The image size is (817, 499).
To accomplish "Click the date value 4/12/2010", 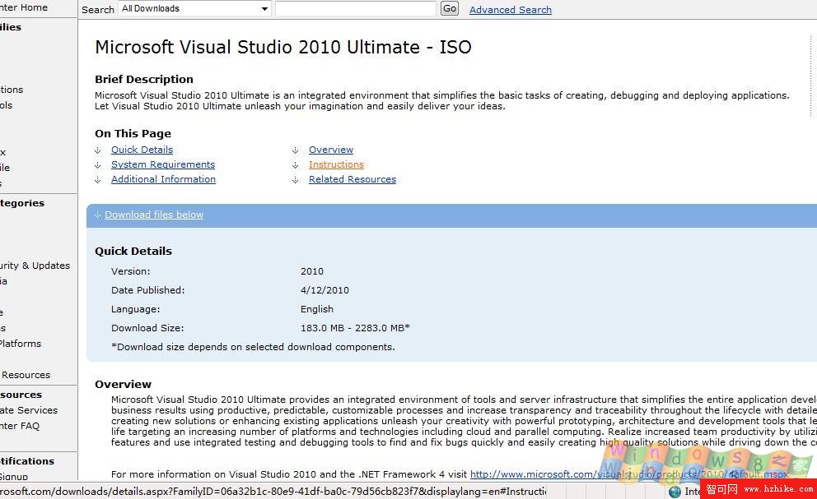I will coord(324,290).
